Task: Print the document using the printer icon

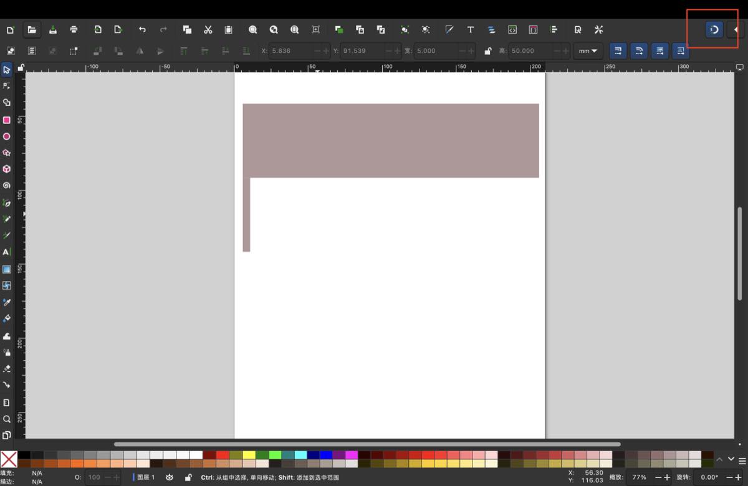Action: coord(74,29)
